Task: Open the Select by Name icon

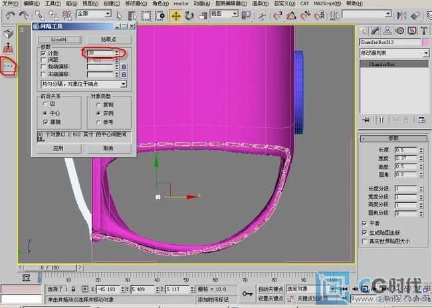Action: pyautogui.click(x=132, y=16)
